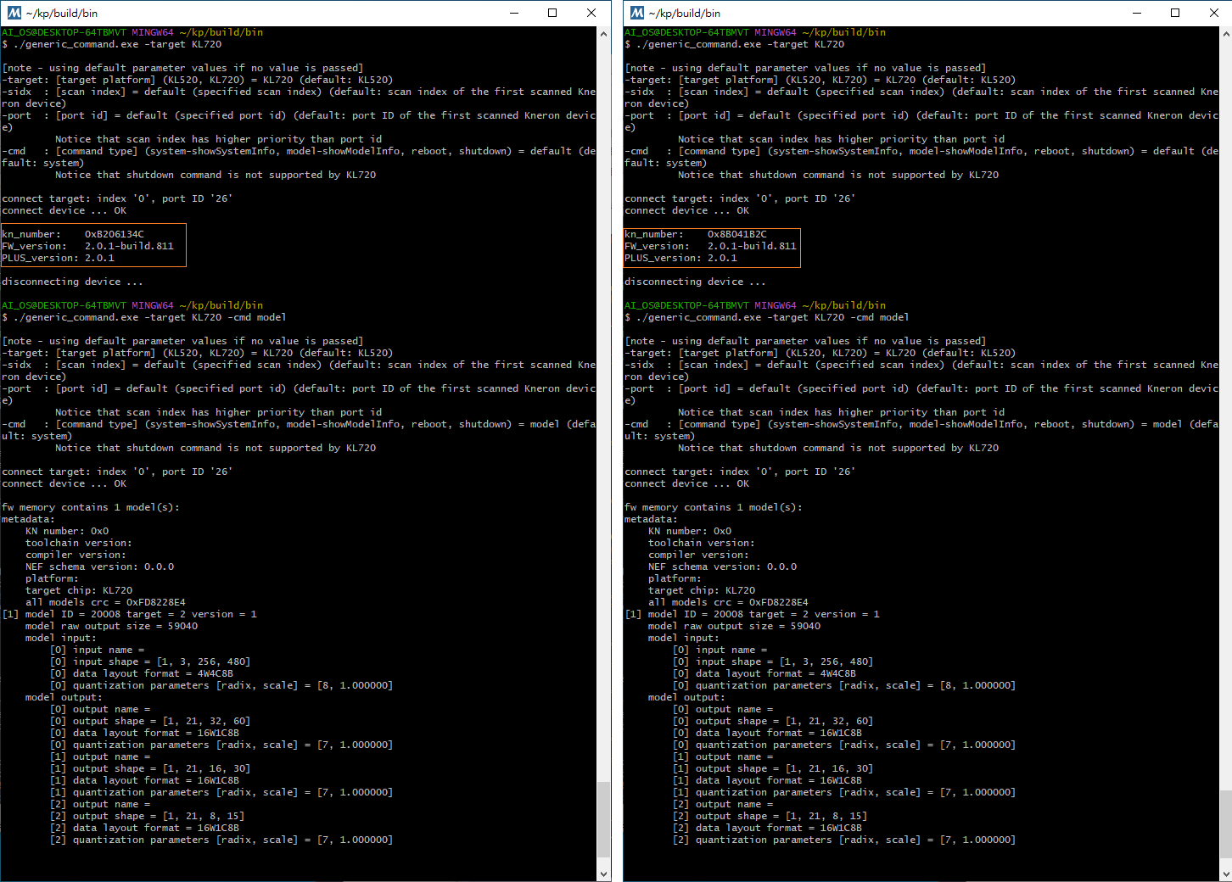Maximize the left terminal window
1232x882 pixels.
pos(552,13)
